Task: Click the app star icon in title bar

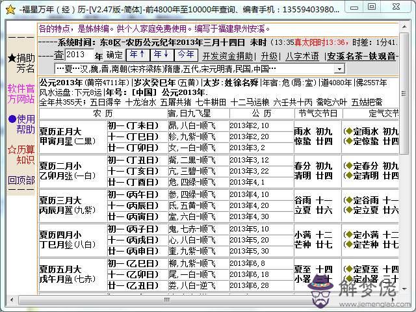Action: point(9,9)
